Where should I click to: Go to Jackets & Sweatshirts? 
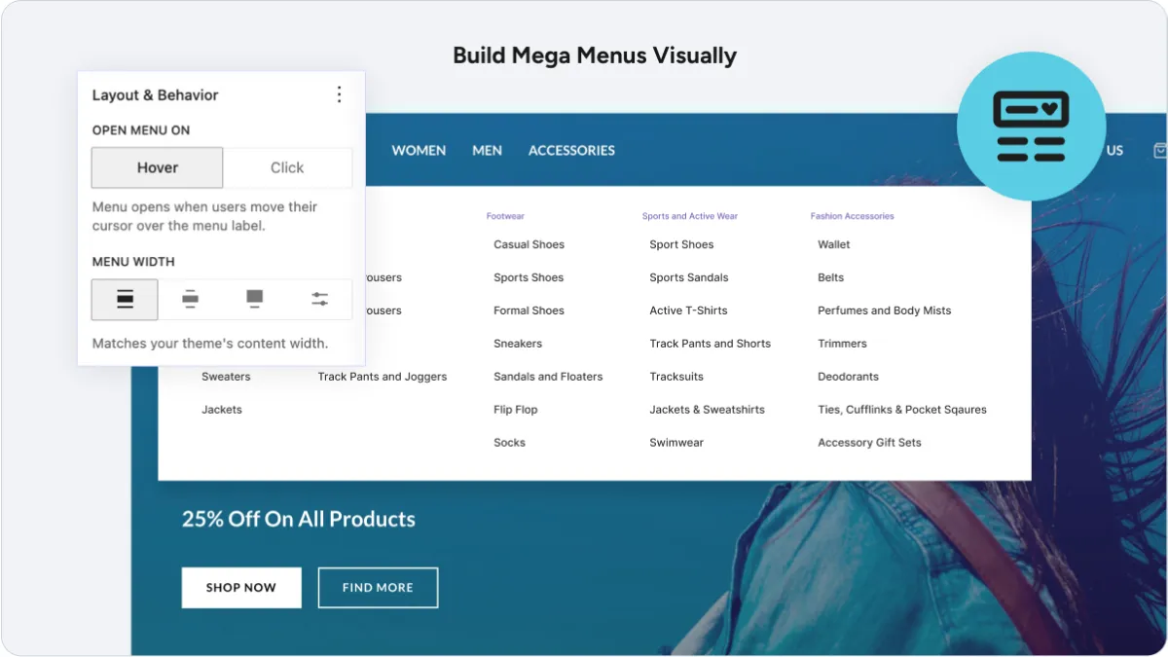[x=707, y=410]
